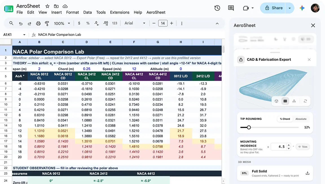Increase the font size with plus button
The width and height of the screenshot is (325, 184).
pyautogui.click(x=172, y=23)
